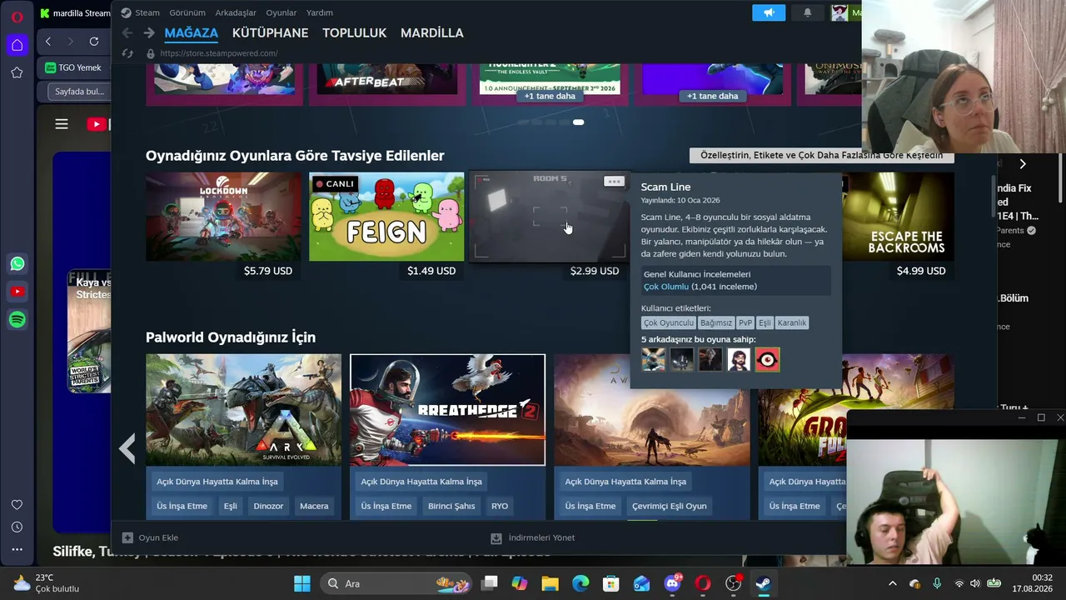
Task: Click the downloads manager icon
Action: pyautogui.click(x=496, y=537)
